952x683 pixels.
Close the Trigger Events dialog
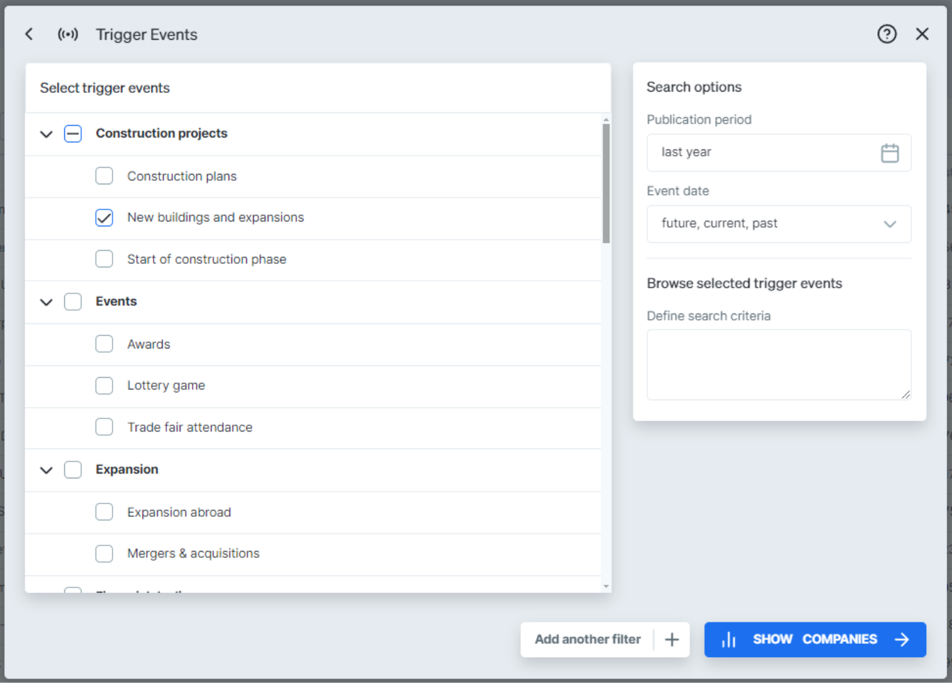click(x=922, y=34)
